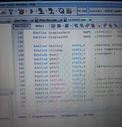The width and height of the screenshot is (122, 127).
Task: Click the circular-arrow reset icon
Action: (x=61, y=11)
